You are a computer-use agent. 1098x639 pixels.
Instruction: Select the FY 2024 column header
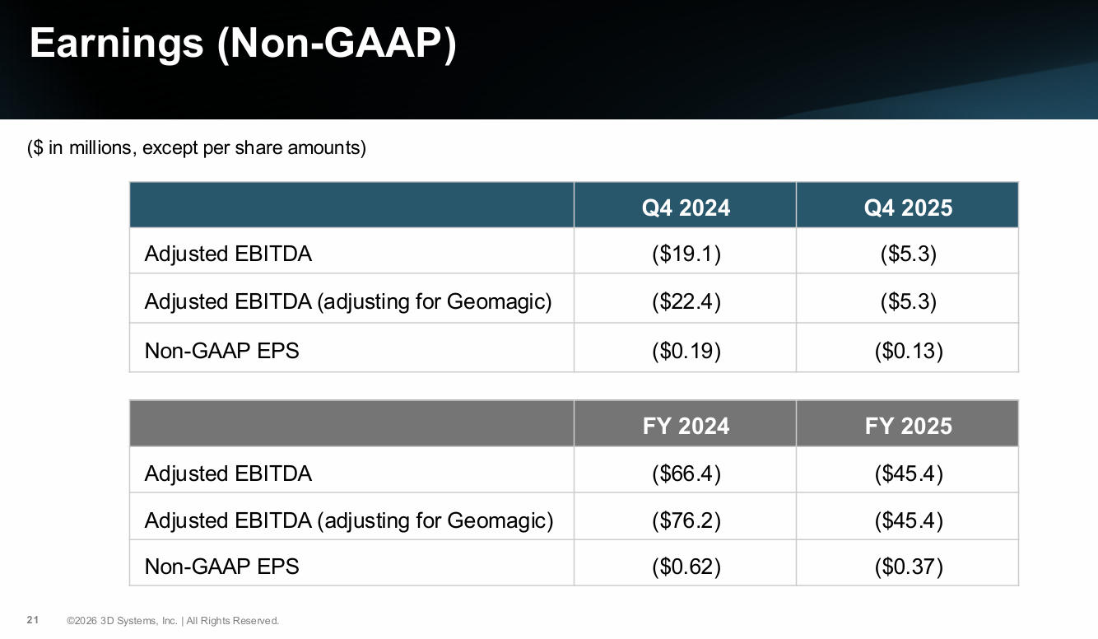(x=686, y=426)
